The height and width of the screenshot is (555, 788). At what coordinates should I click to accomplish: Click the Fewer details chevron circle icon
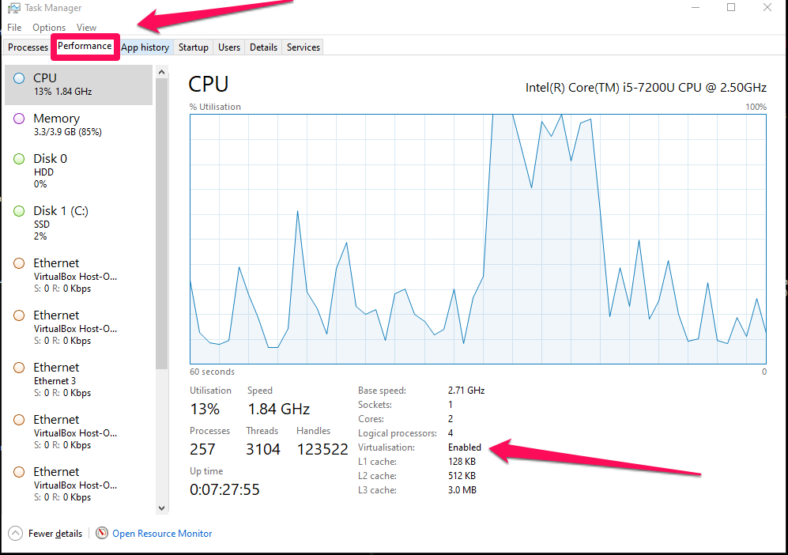(16, 533)
